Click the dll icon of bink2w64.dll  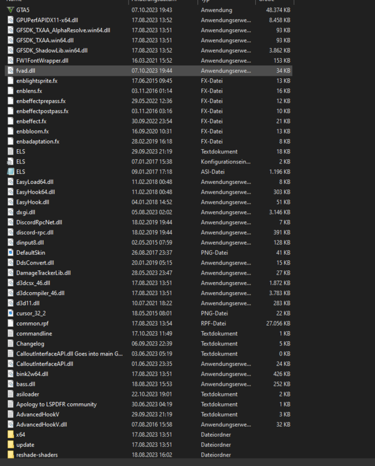(x=11, y=374)
